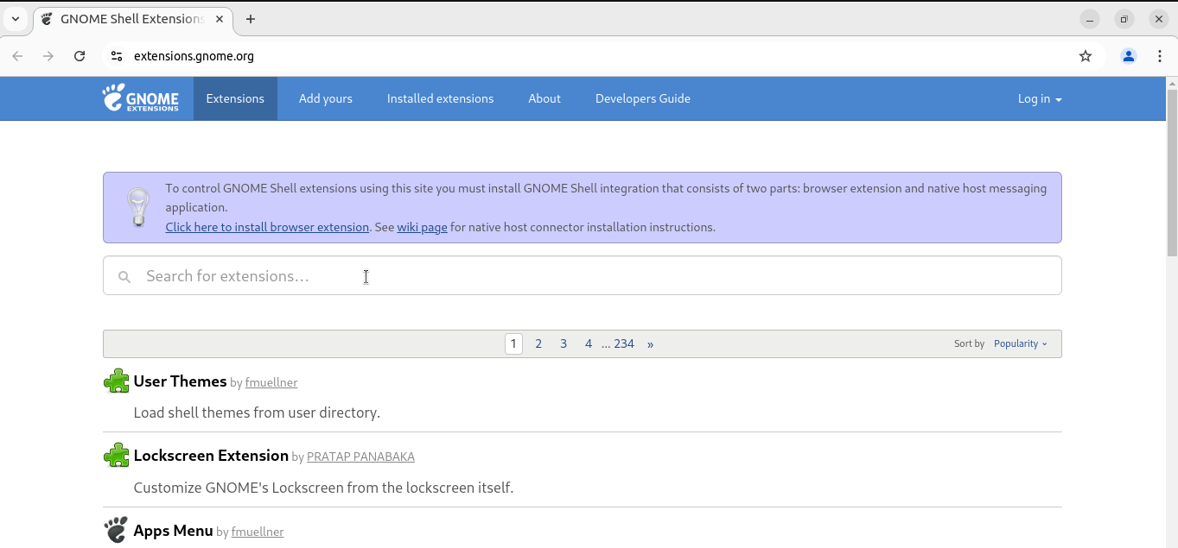This screenshot has width=1178, height=548.
Task: Open new tab with plus button
Action: pyautogui.click(x=251, y=19)
